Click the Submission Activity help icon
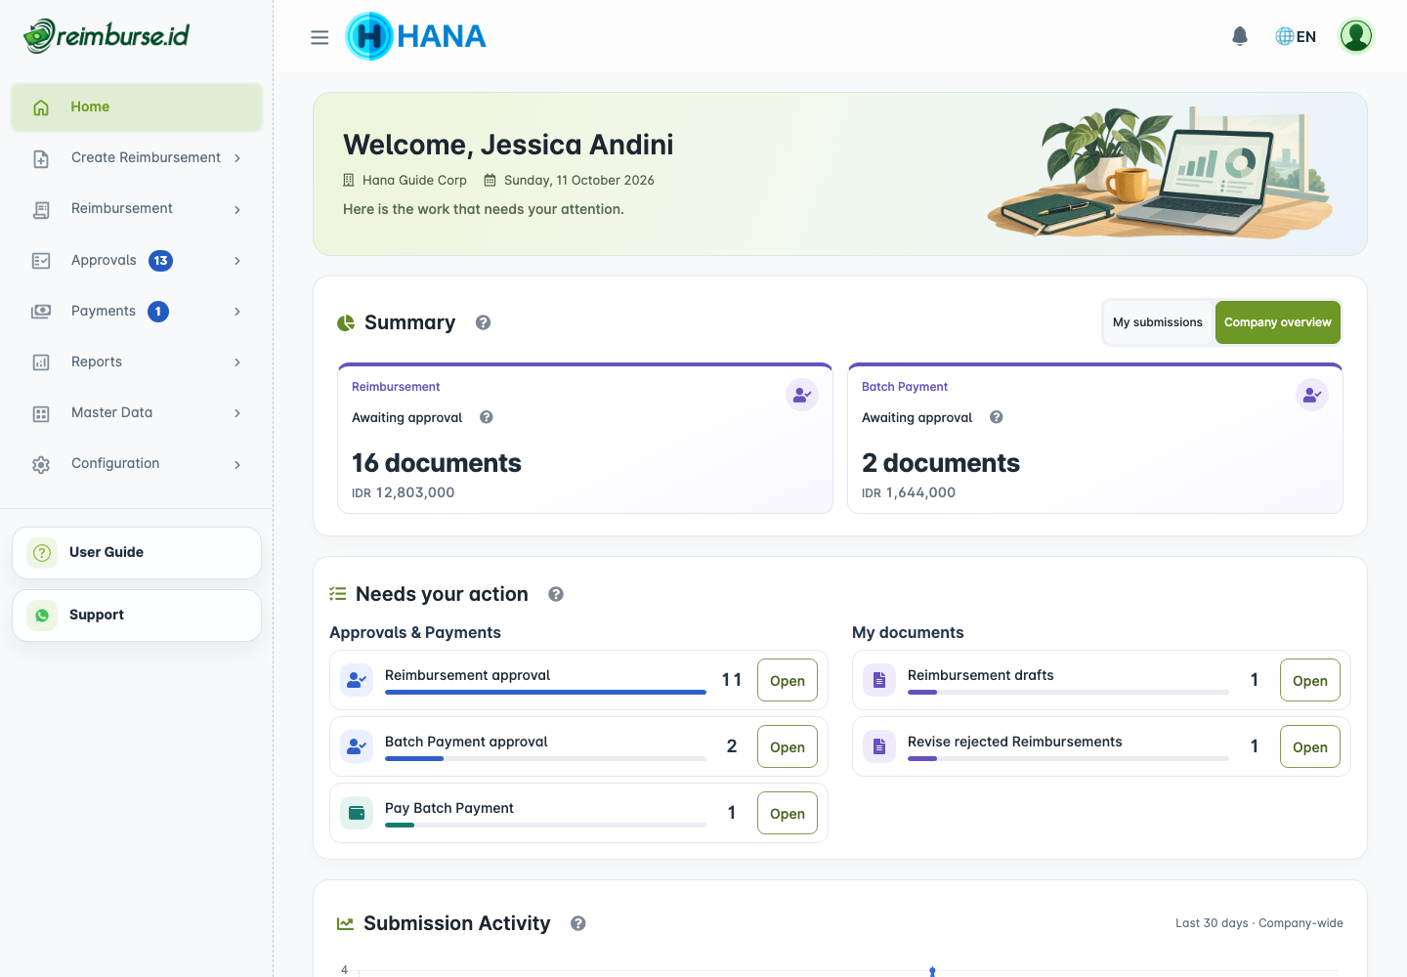Image resolution: width=1407 pixels, height=977 pixels. [578, 923]
